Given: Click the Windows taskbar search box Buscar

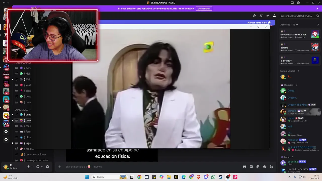Looking at the screenshot, I should click(x=109, y=177).
